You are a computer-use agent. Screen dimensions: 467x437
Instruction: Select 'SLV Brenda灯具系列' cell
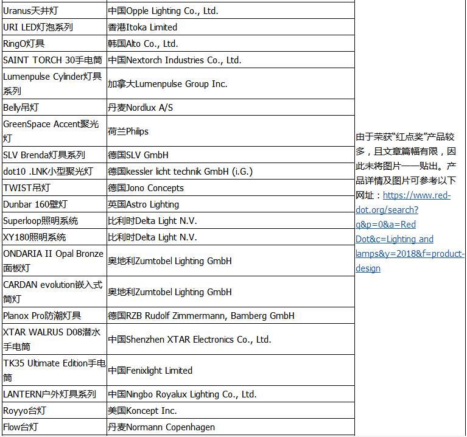click(55, 155)
